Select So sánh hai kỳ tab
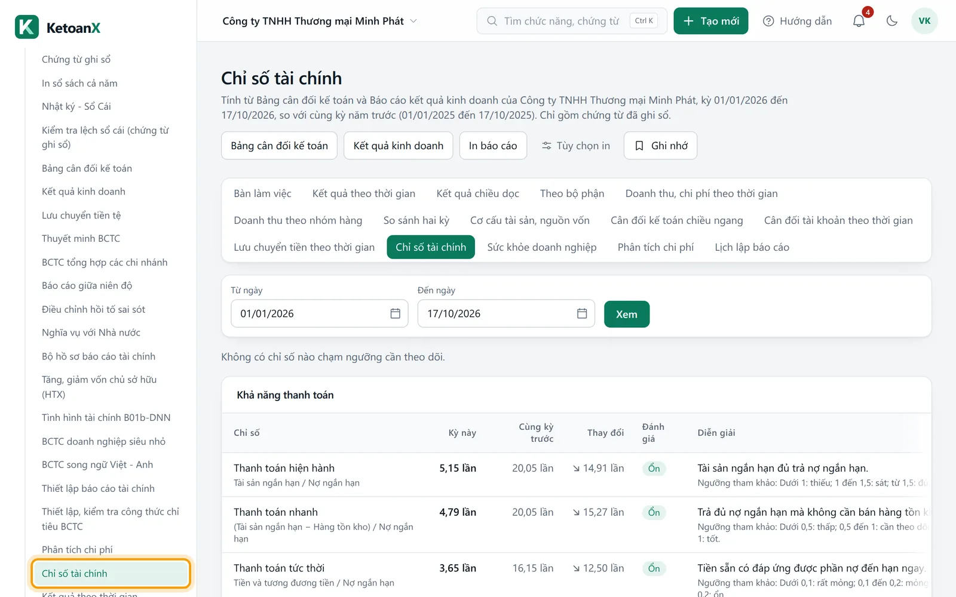 point(416,220)
